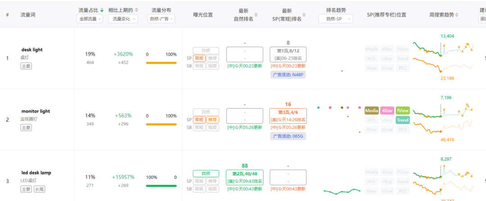
Task: Click the New badge for desk light
Action: [372, 68]
